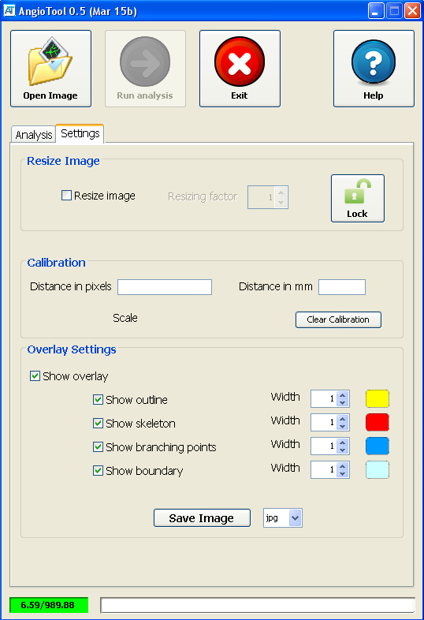Click the Distance in pixels field
The height and width of the screenshot is (620, 424).
pyautogui.click(x=165, y=287)
